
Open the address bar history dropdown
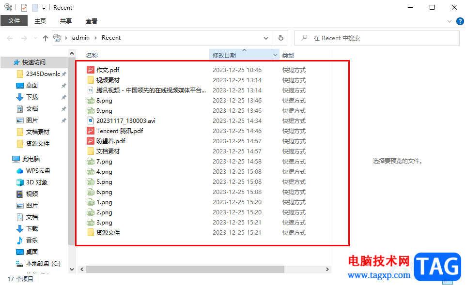265,38
